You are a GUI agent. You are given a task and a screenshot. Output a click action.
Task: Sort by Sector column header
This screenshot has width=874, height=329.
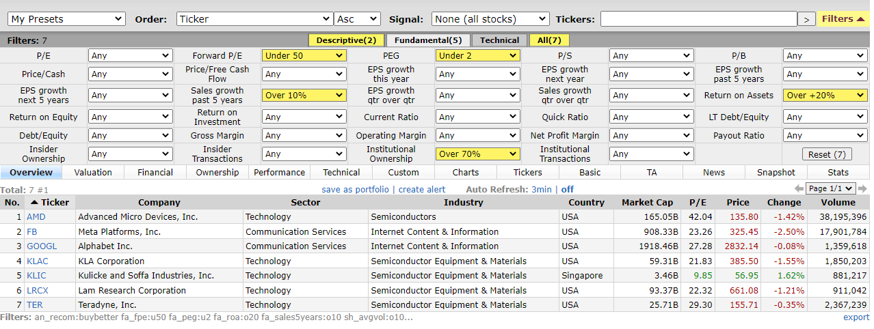306,203
